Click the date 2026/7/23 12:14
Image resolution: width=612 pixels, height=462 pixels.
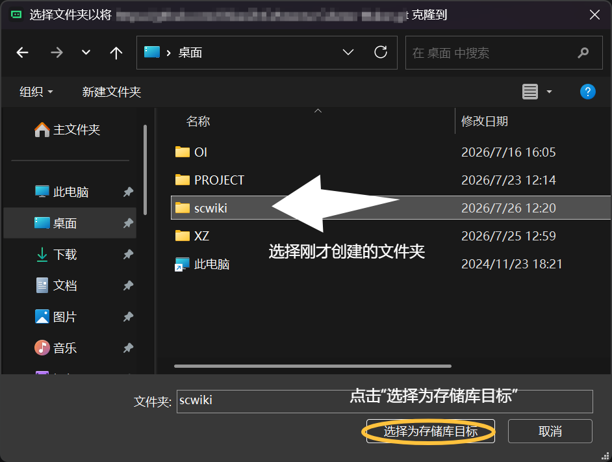pos(508,180)
